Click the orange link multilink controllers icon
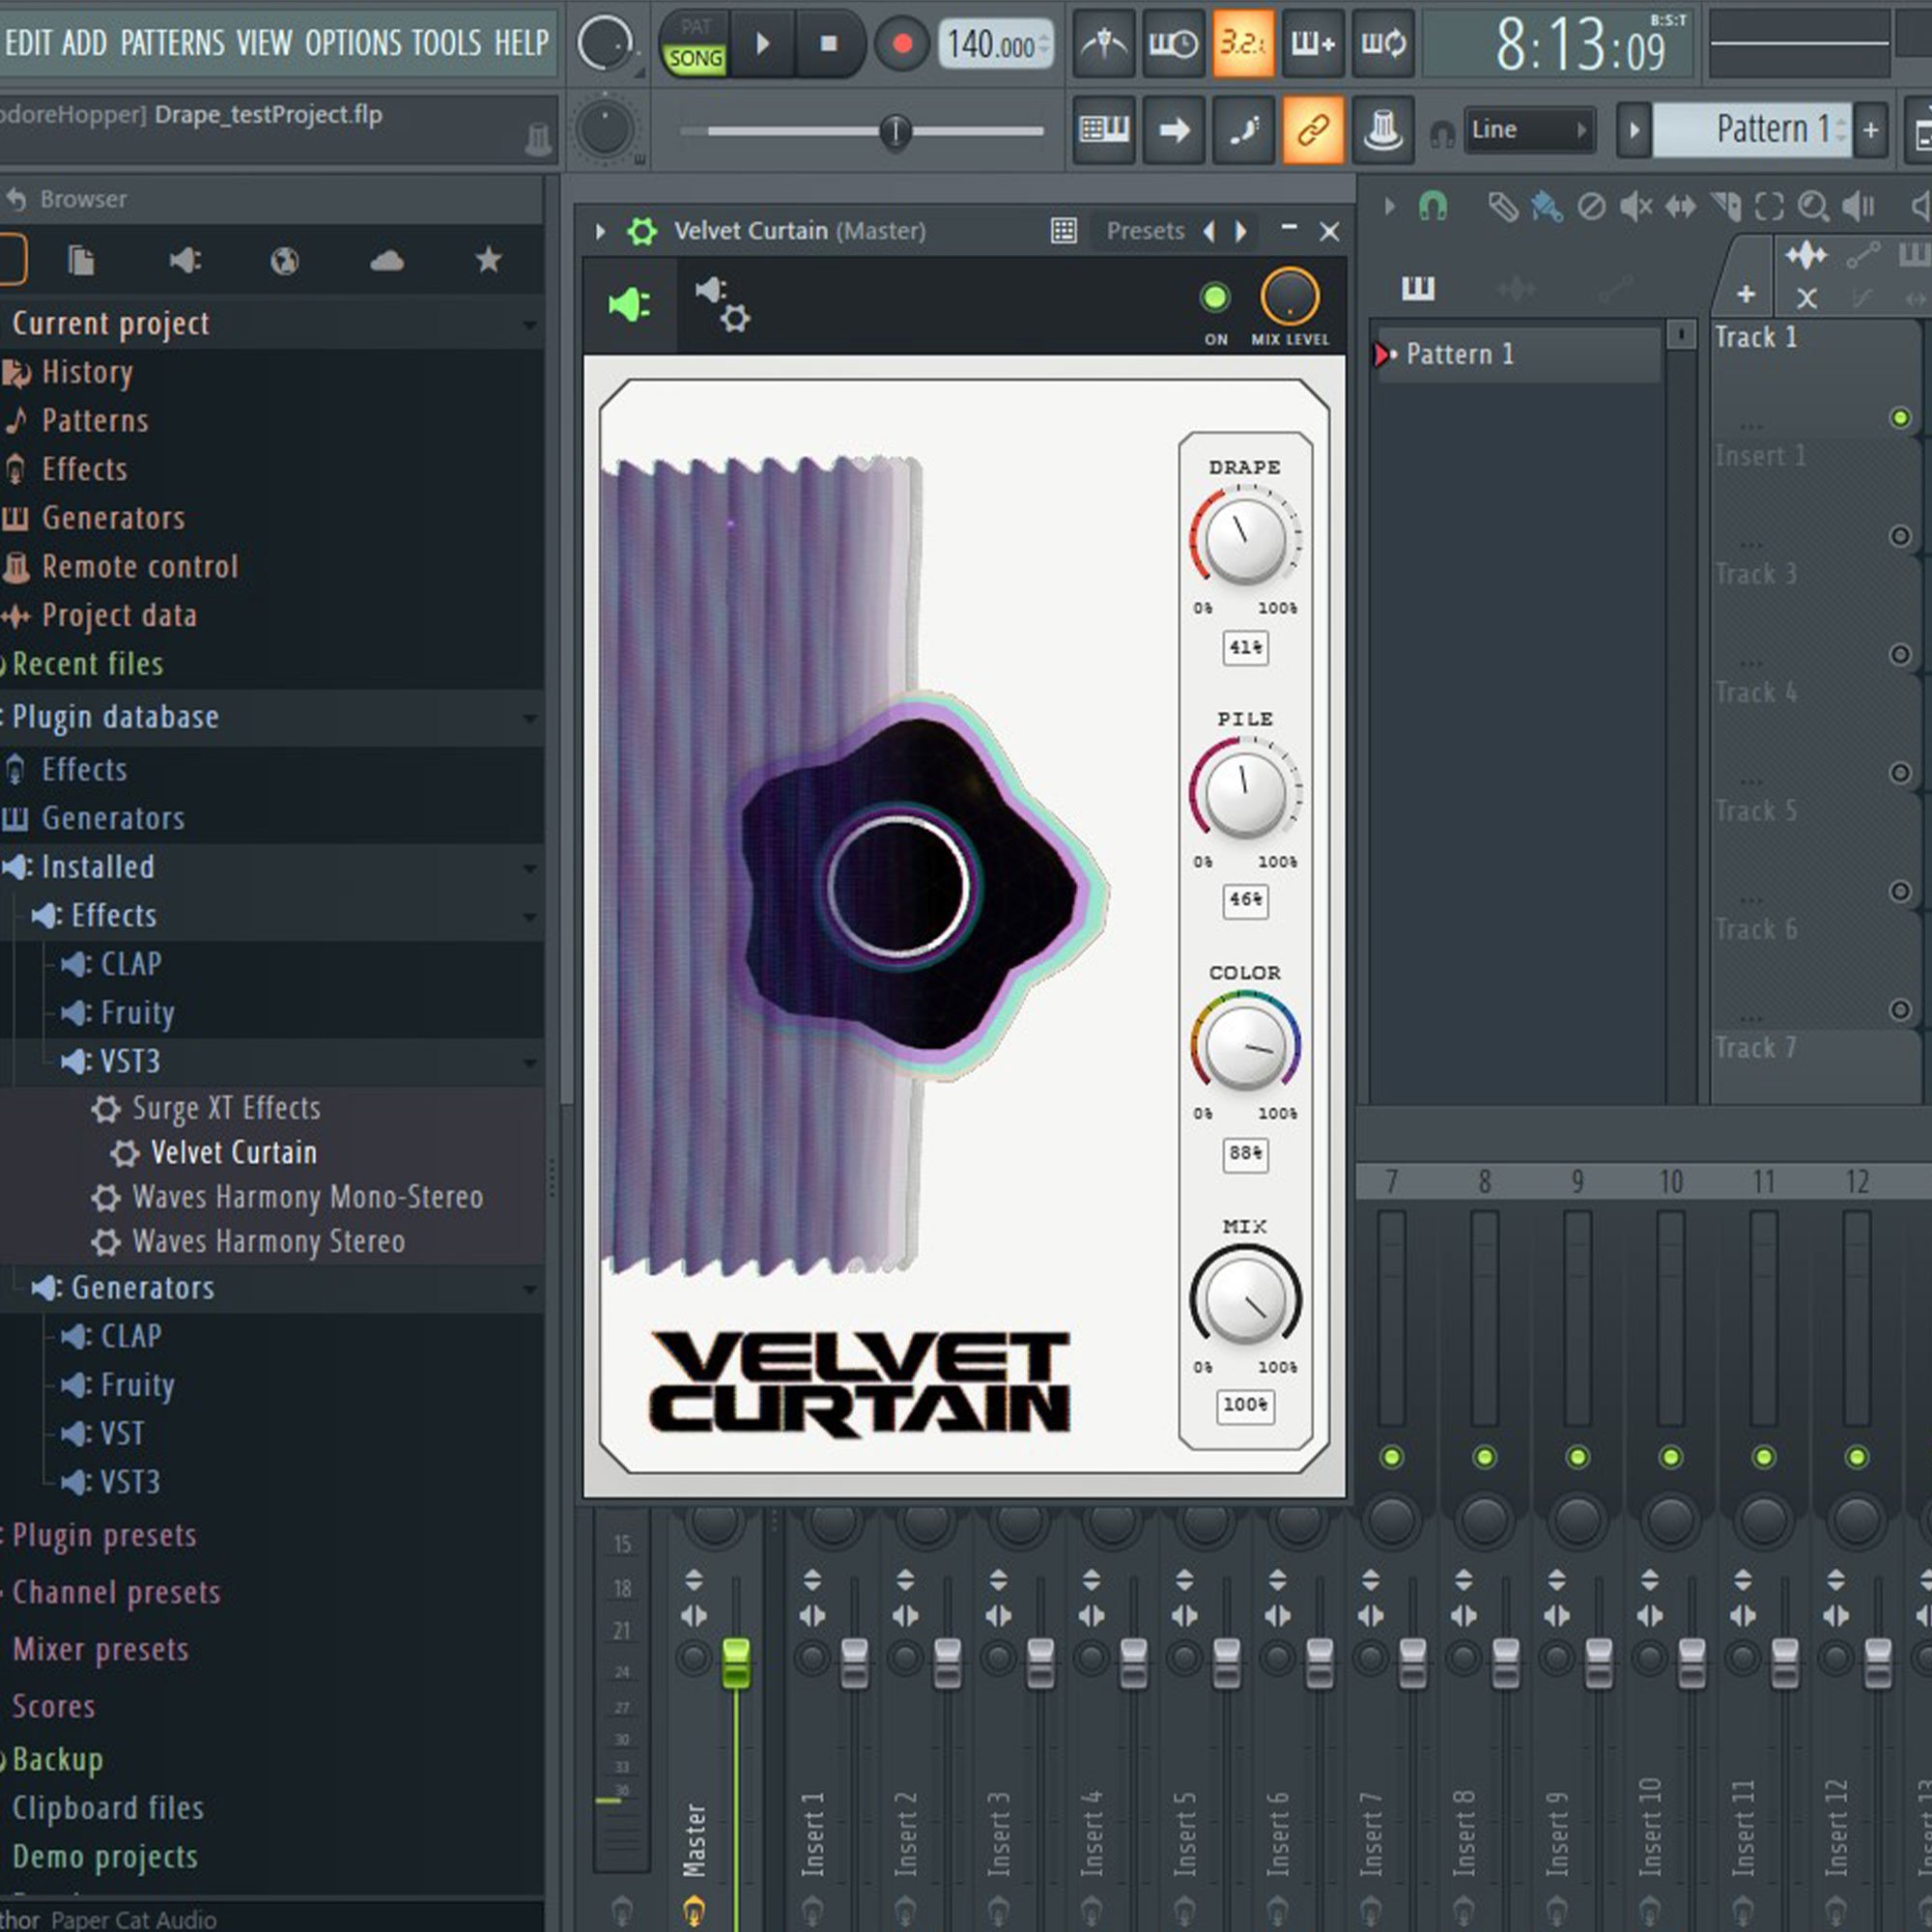The width and height of the screenshot is (1932, 1932). click(x=1312, y=129)
